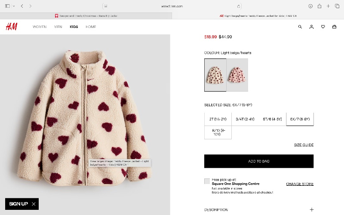The image size is (344, 215).
Task: View favourites via heart icon
Action: point(323,27)
